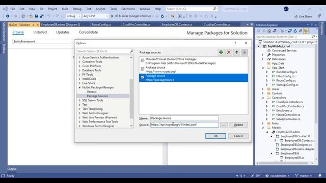
Task: Click vertical scrollbar in options tree
Action: (x=131, y=99)
